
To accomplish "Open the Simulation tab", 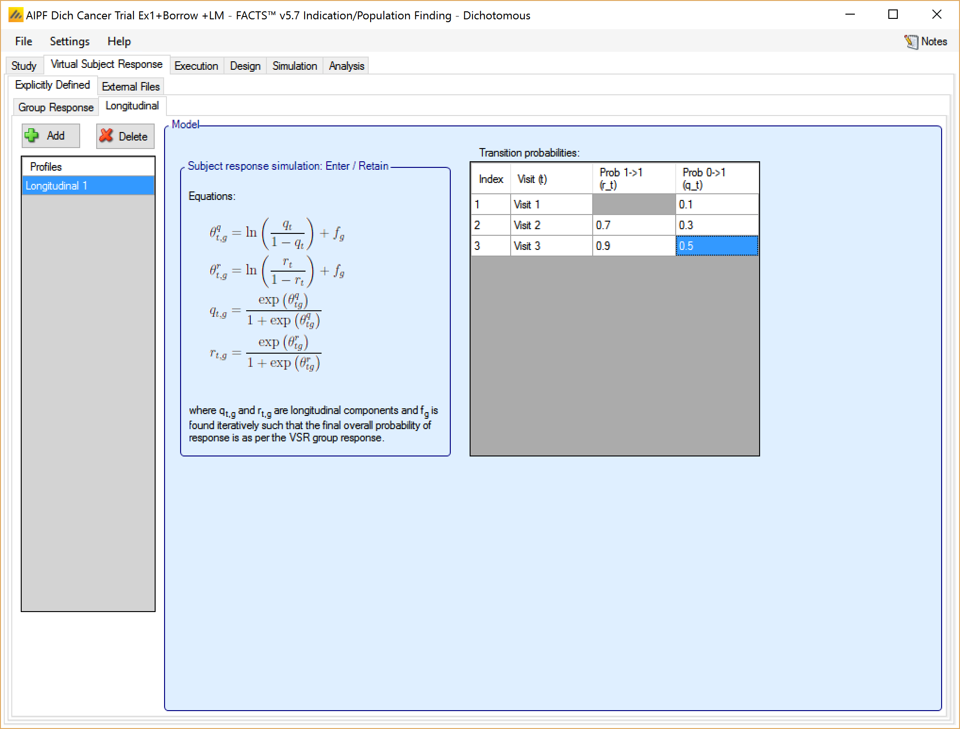I will click(x=295, y=66).
